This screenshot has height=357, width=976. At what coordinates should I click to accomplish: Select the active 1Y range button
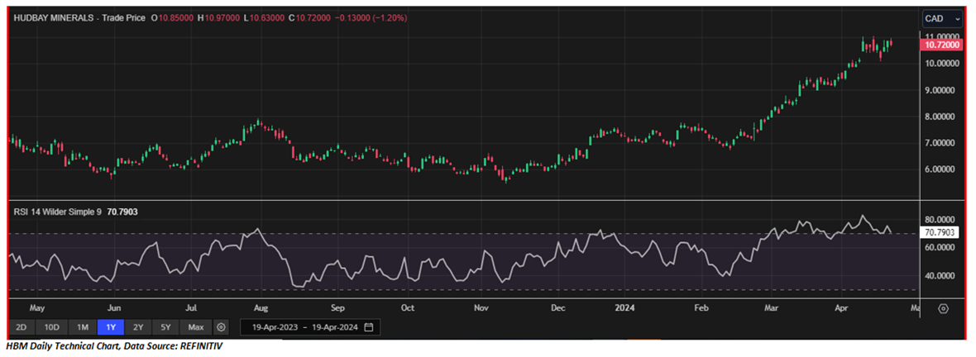(109, 327)
